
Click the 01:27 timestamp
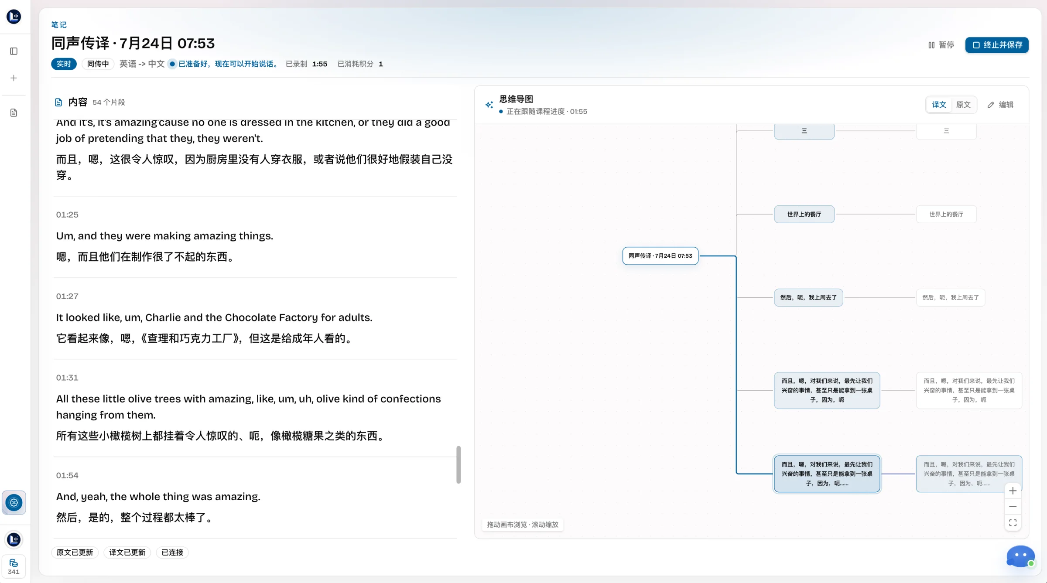pyautogui.click(x=67, y=297)
